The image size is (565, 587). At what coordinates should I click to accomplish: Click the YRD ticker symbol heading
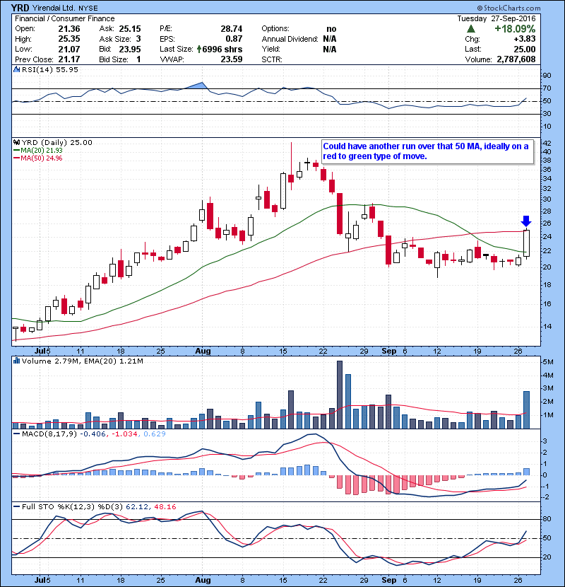20,8
